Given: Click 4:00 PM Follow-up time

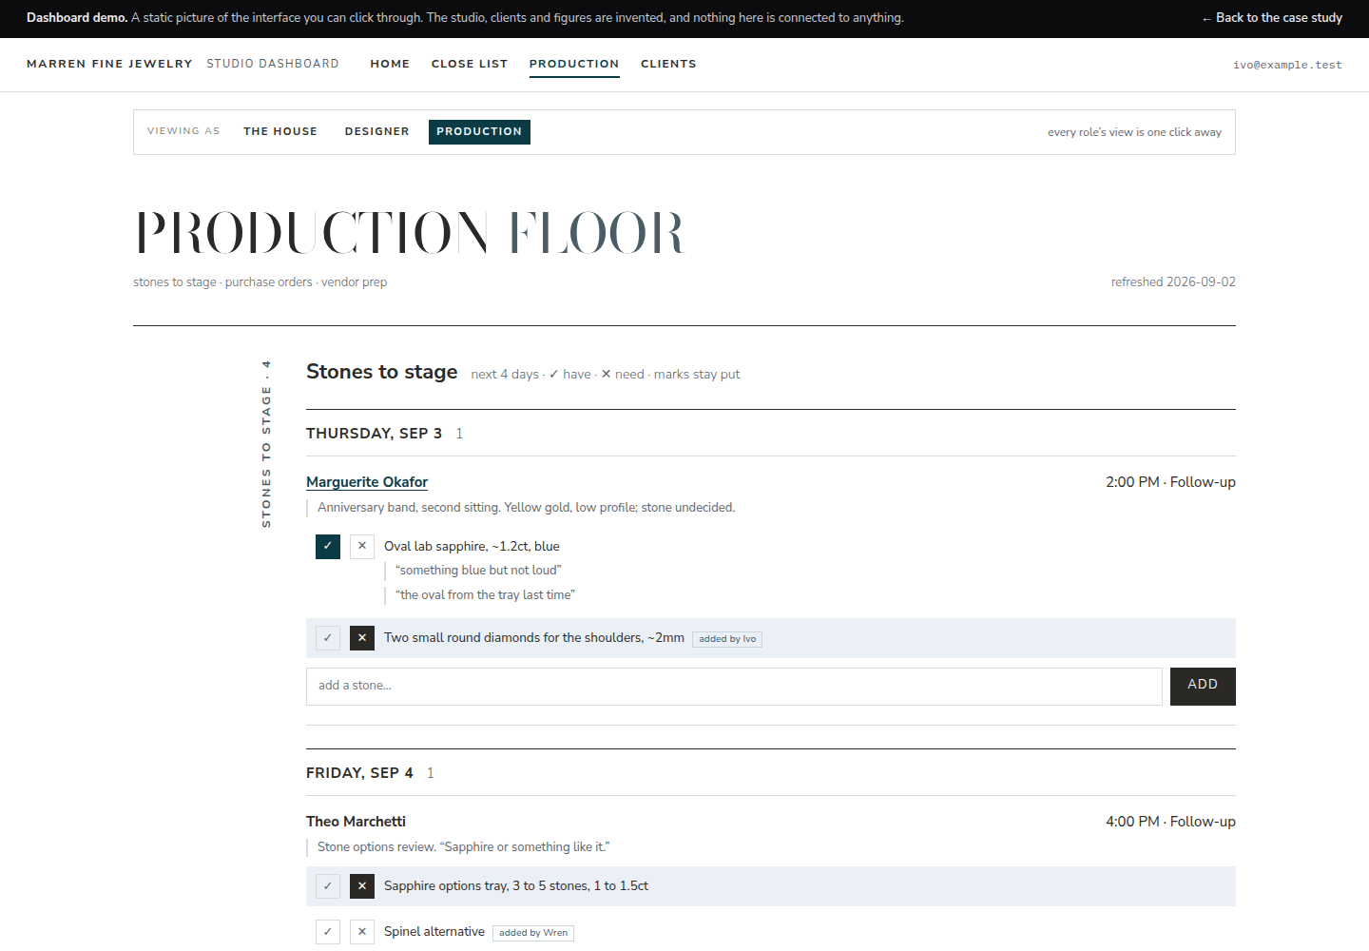Looking at the screenshot, I should click(x=1170, y=822).
